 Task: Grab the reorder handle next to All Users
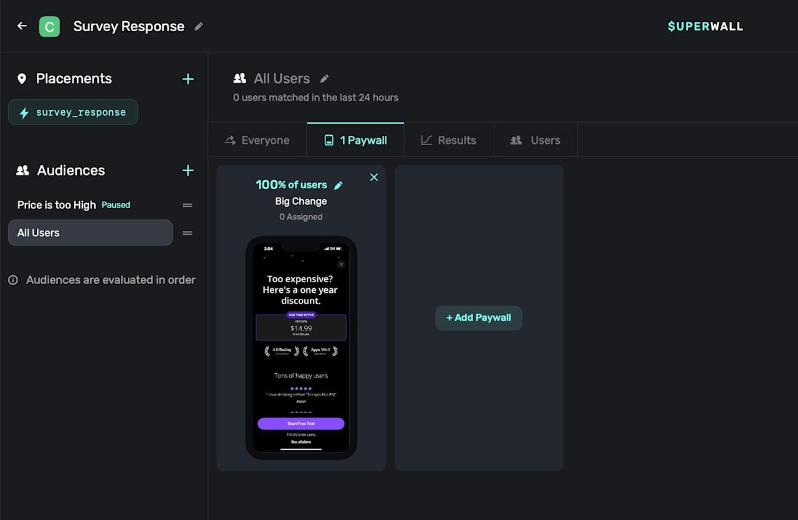tap(187, 232)
